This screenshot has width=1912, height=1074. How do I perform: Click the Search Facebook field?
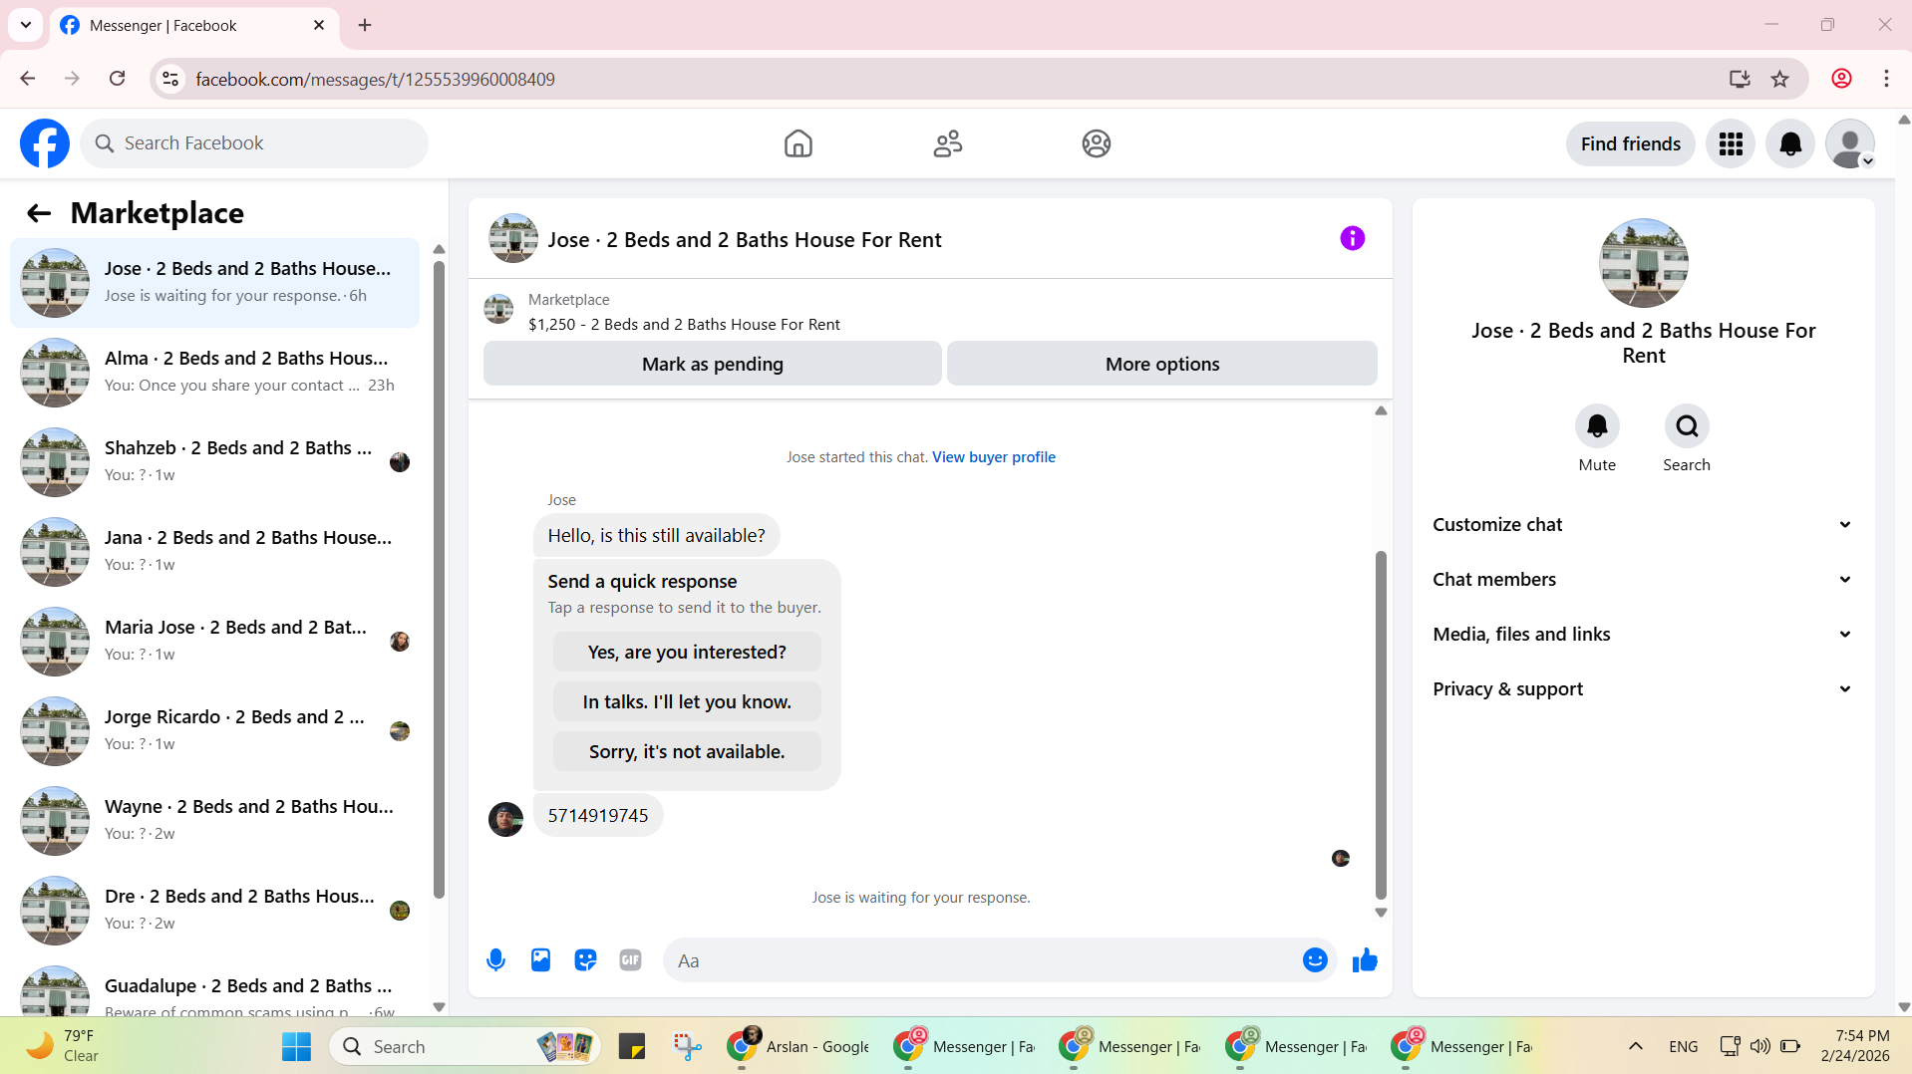(254, 143)
